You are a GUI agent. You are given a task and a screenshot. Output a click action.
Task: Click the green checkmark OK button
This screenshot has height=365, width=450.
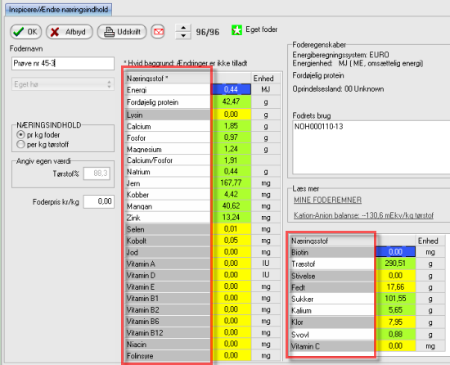(25, 32)
